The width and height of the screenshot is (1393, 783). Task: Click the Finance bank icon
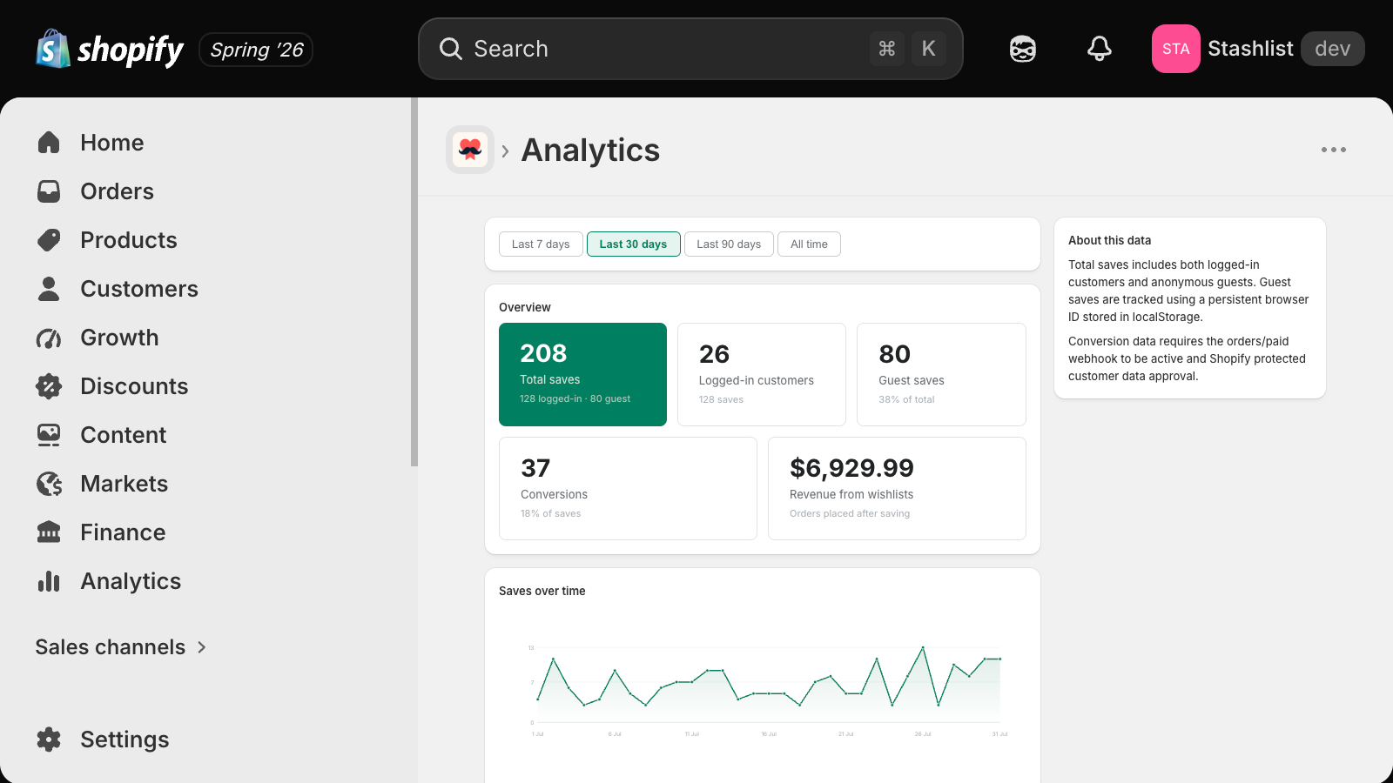click(49, 532)
